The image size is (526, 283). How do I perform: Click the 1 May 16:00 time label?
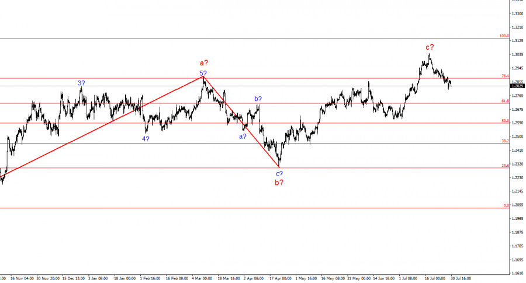tap(306, 279)
